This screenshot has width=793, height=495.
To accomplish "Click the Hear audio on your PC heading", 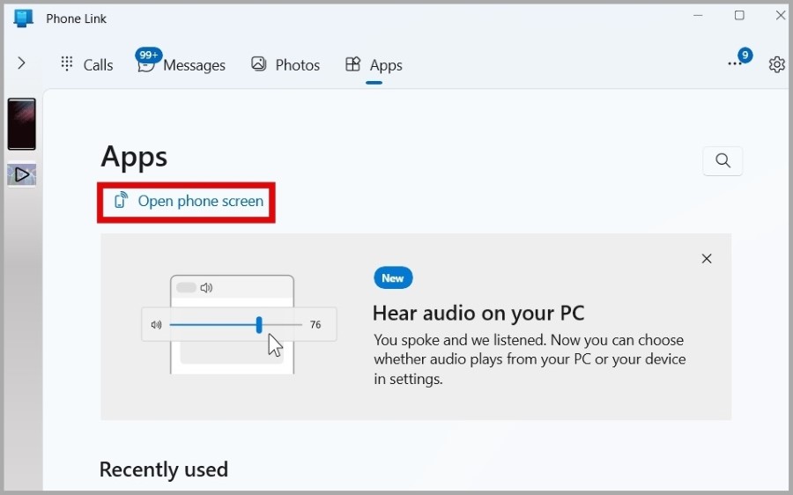I will [478, 313].
